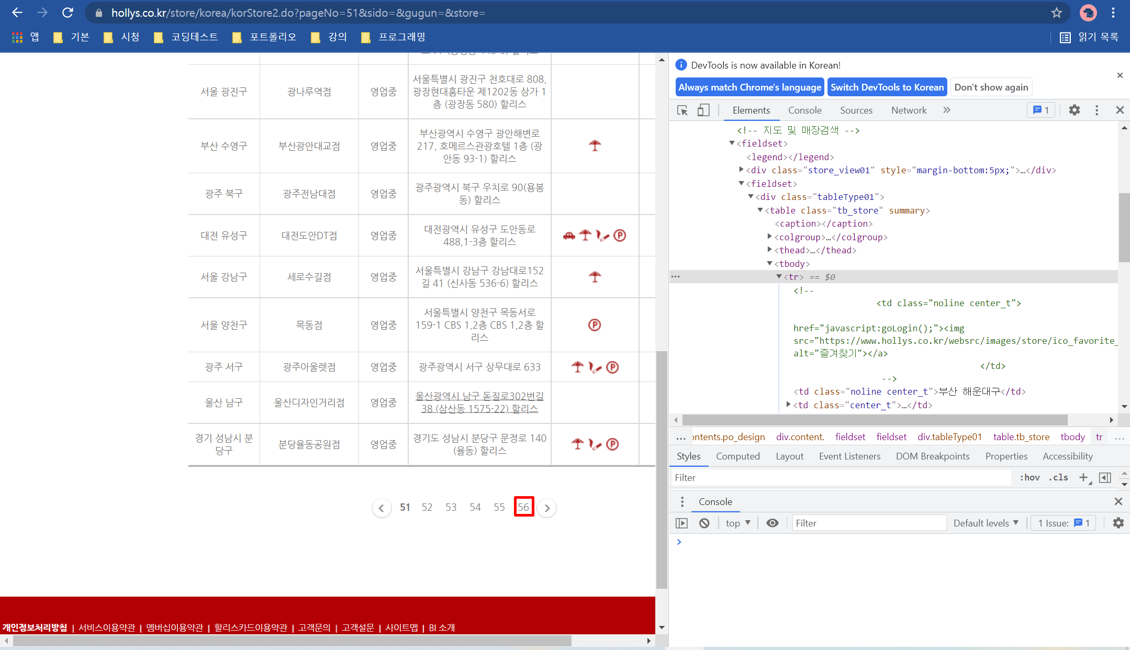Open console settings gear
The width and height of the screenshot is (1130, 650).
[1118, 523]
